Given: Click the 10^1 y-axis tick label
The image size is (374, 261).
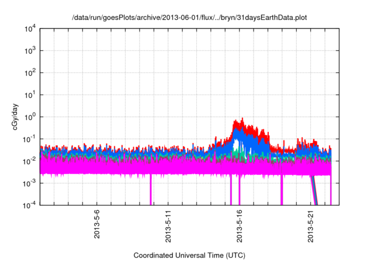Looking at the screenshot, I should [30, 95].
